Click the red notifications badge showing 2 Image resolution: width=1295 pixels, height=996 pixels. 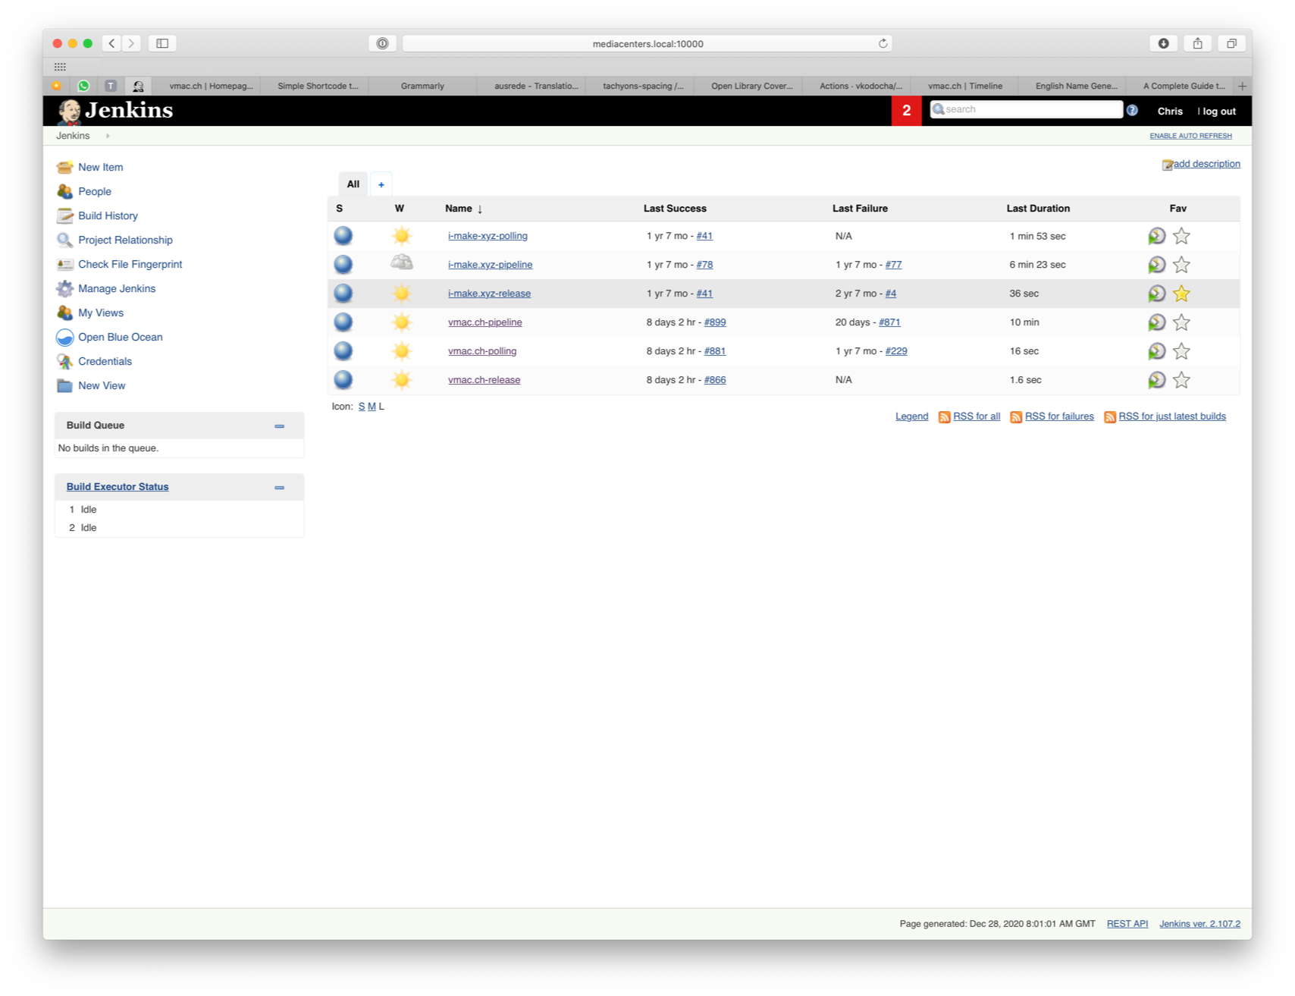(906, 110)
